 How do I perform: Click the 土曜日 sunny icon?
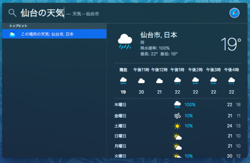click(177, 126)
